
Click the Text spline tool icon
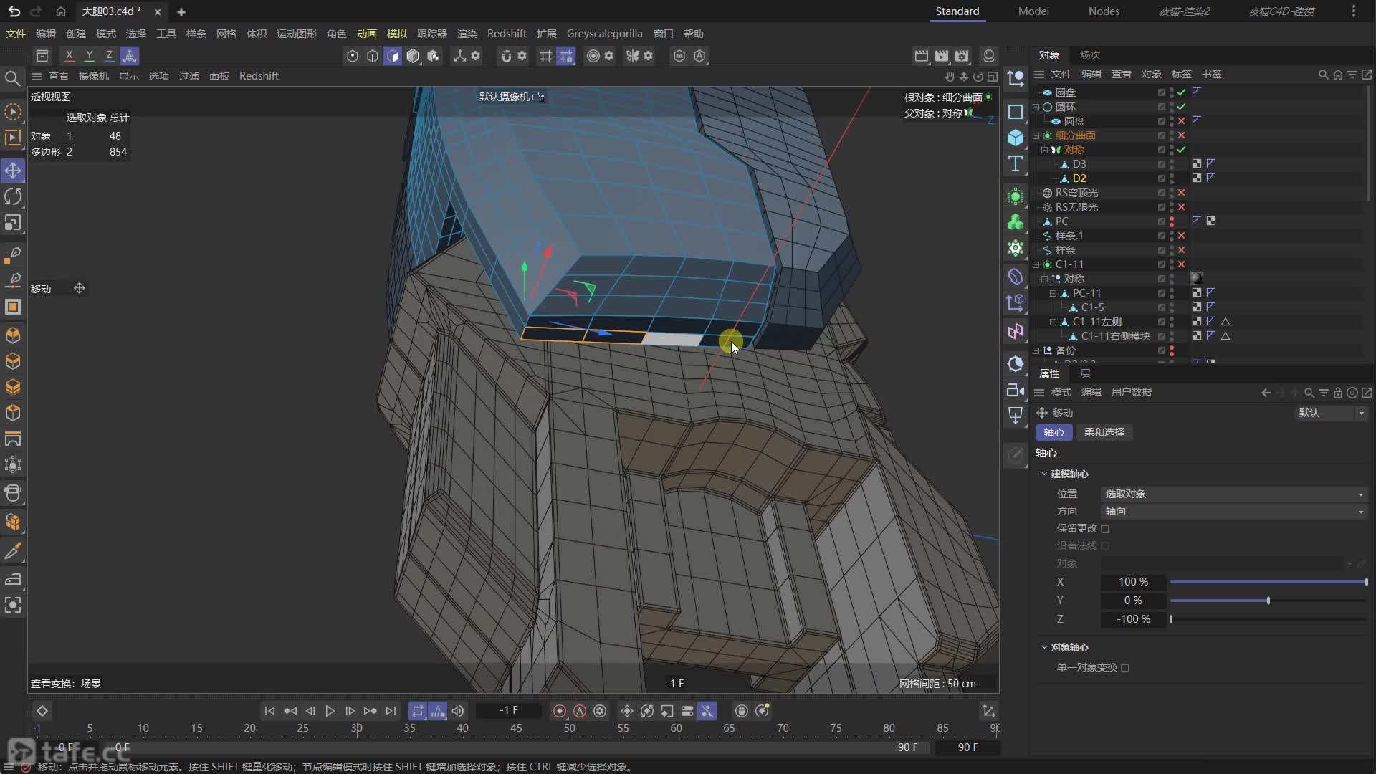(1016, 164)
